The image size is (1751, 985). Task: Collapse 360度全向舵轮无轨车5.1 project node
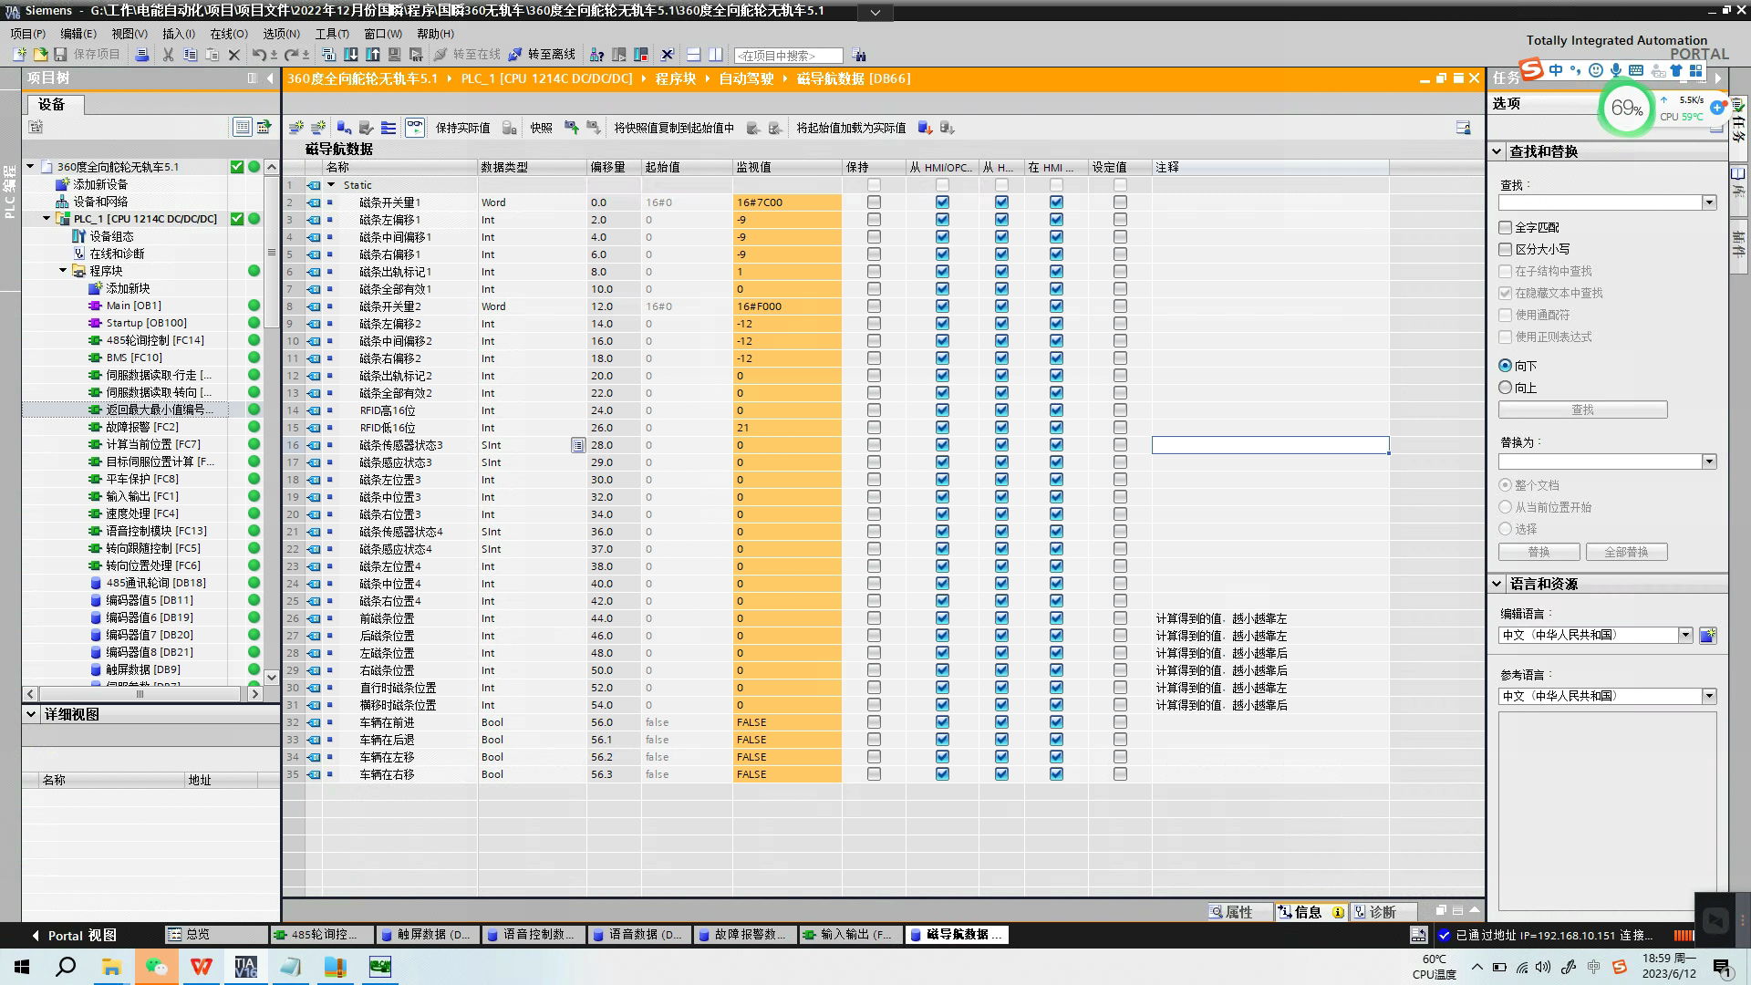click(30, 167)
